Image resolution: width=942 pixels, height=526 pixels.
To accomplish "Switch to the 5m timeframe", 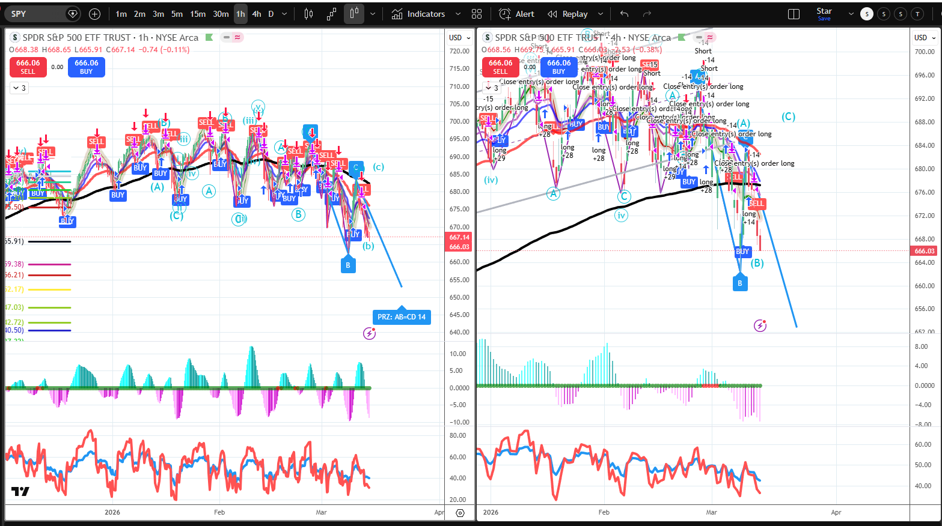I will tap(177, 14).
